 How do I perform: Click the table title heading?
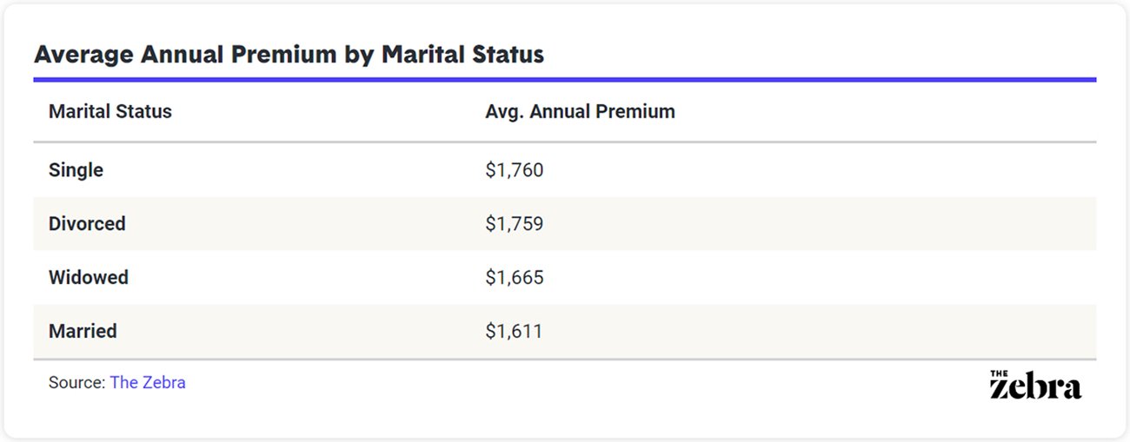[289, 55]
